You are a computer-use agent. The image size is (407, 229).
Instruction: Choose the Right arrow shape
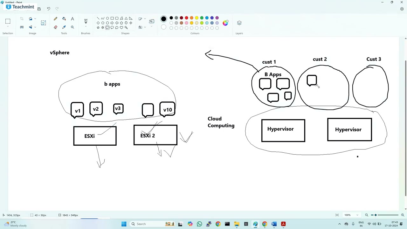(x=112, y=23)
